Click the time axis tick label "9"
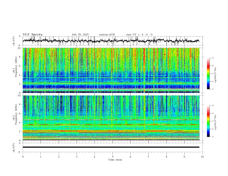This screenshot has width=228, height=176. coord(184,157)
